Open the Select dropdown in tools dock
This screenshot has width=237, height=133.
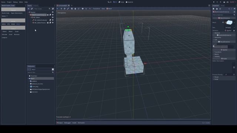tap(4, 16)
